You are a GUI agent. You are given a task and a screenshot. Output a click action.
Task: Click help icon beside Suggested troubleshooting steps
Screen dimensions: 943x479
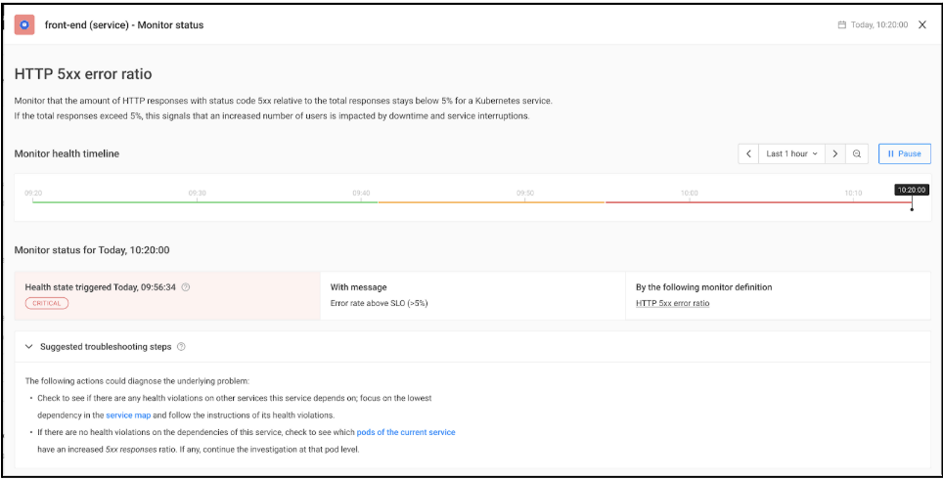[181, 346]
